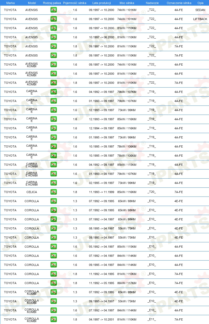This screenshot has height=324, width=209.
Task: Click the 'Lata produkcji' column header
Action: pyautogui.click(x=102, y=3)
